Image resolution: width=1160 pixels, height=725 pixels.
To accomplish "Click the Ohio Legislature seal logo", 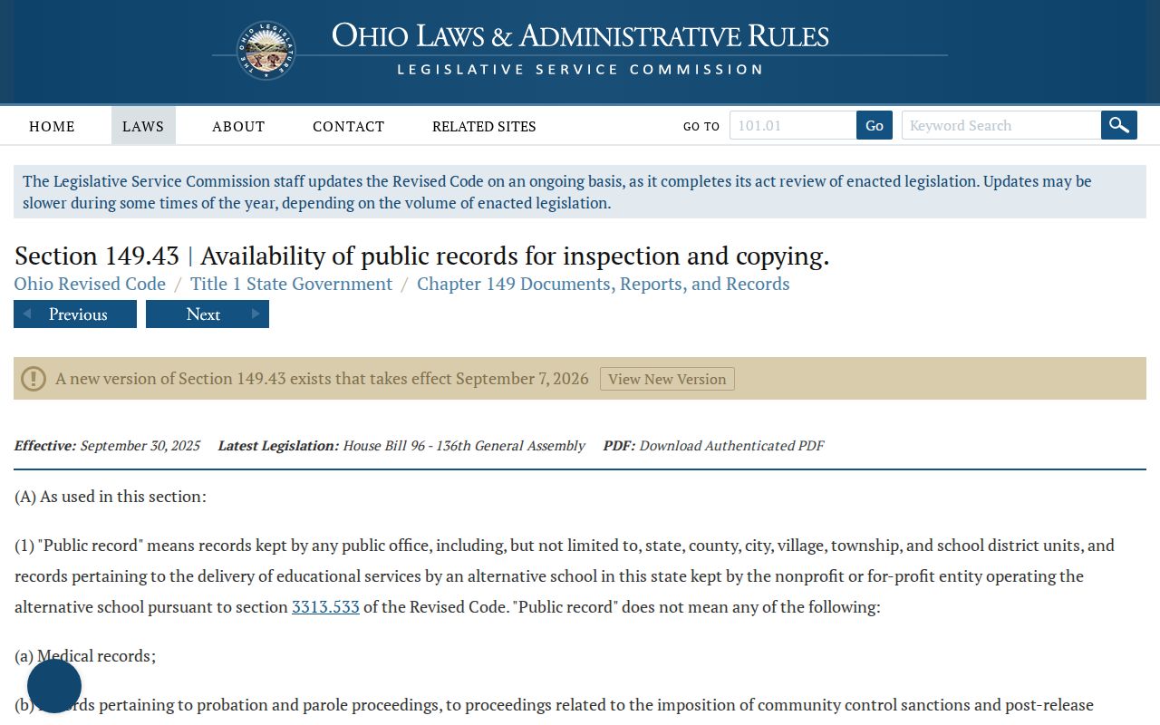I will point(266,51).
